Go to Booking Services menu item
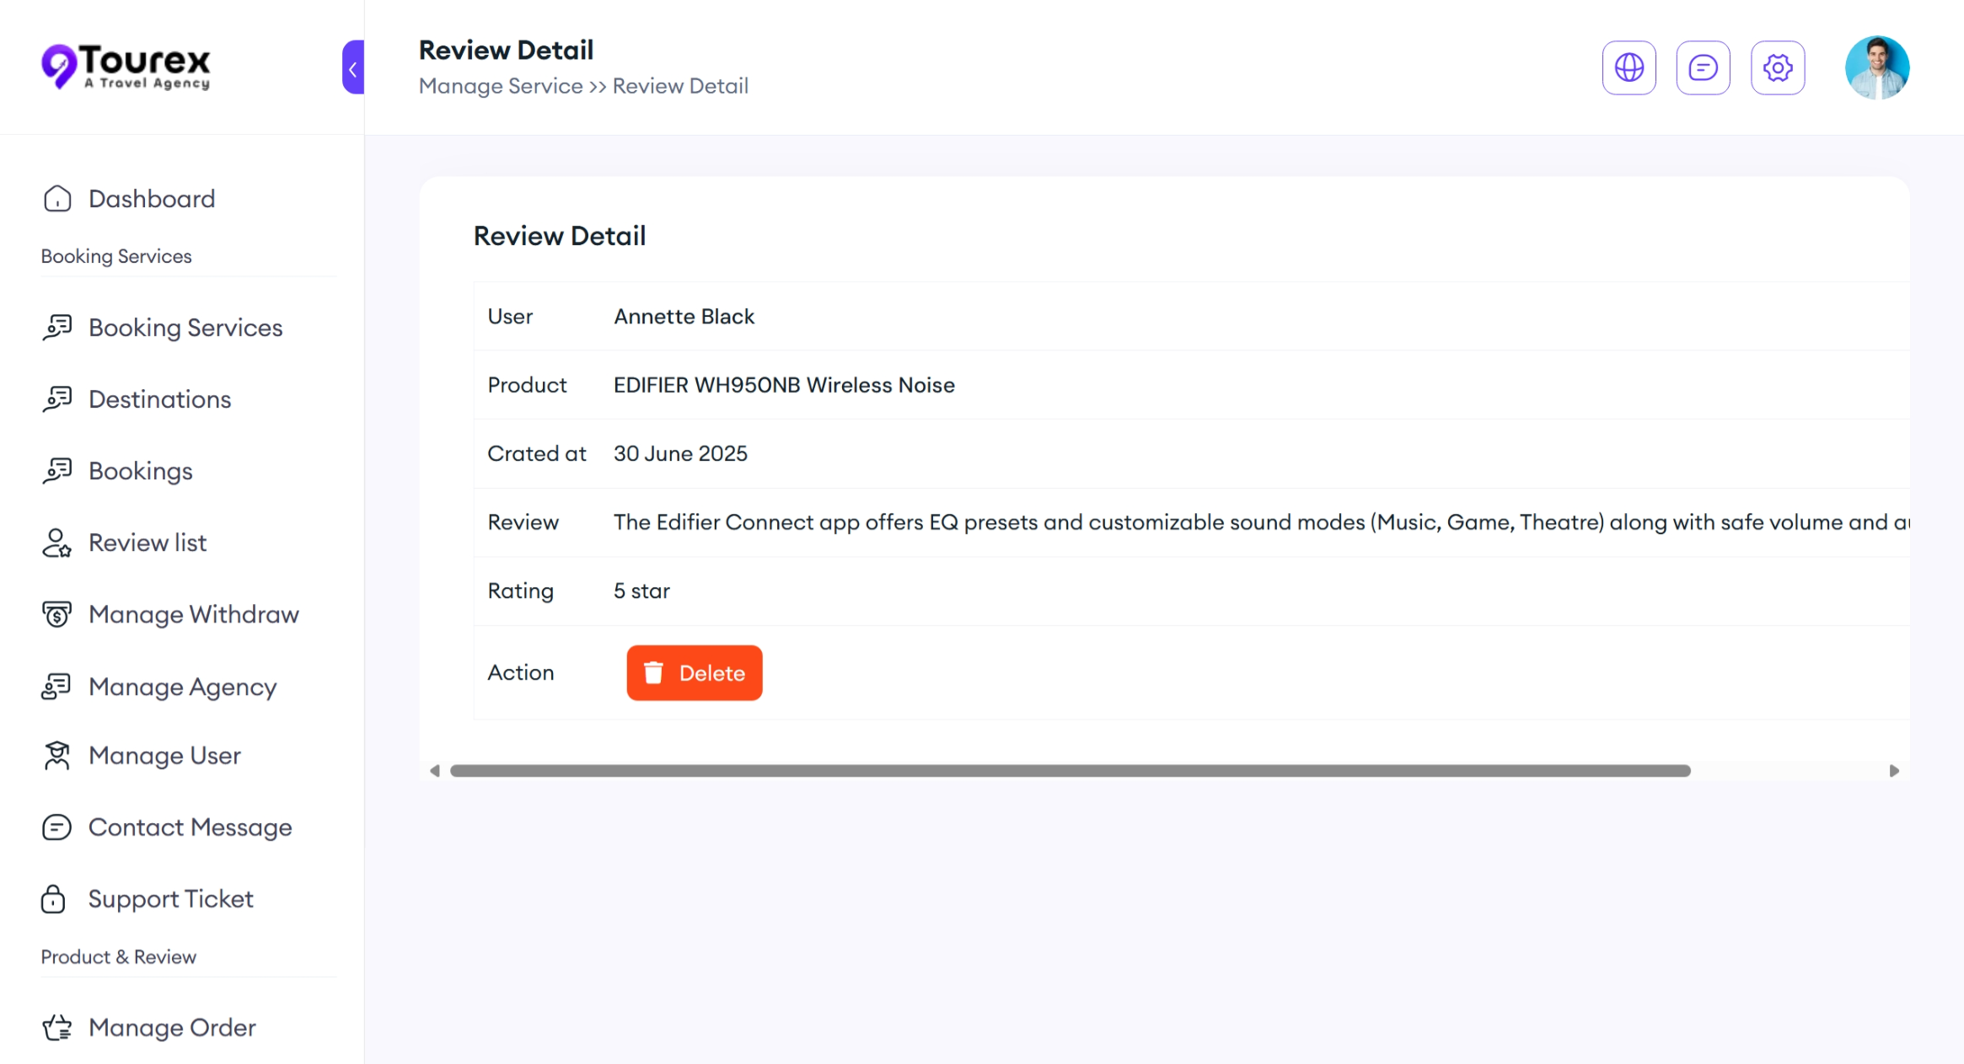1964x1064 pixels. click(x=185, y=328)
